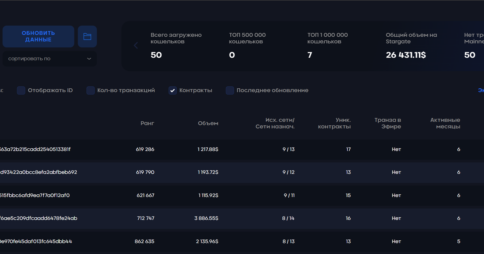This screenshot has width=484, height=254.
Task: Click the networks value 8 / 14
Action: (x=288, y=219)
